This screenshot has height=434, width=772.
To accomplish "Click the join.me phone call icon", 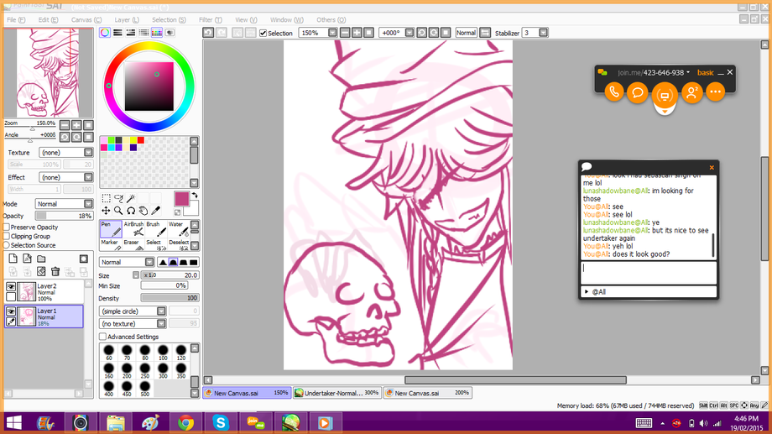I will pos(614,92).
